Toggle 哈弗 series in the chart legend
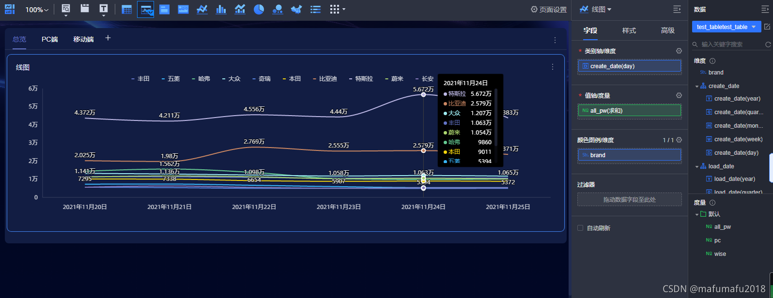Viewport: 773px width, 298px height. point(201,78)
